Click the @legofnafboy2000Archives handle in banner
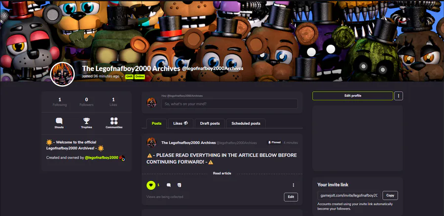The image size is (444, 216). tap(212, 69)
